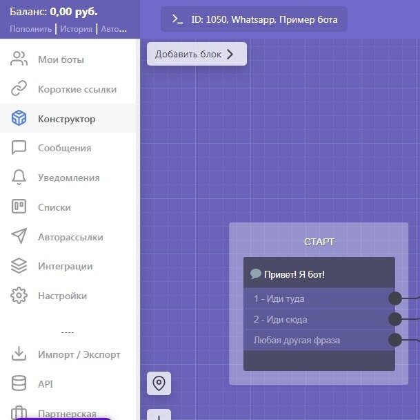This screenshot has height=420, width=420.
Task: Click the Интеграции layers icon
Action: 19,266
